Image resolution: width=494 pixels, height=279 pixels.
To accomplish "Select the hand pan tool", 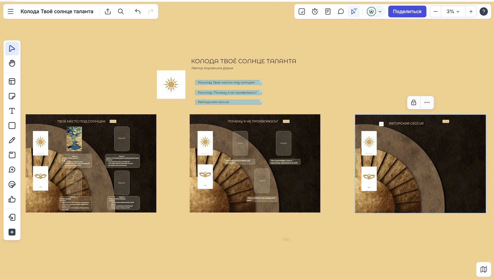I will [12, 63].
